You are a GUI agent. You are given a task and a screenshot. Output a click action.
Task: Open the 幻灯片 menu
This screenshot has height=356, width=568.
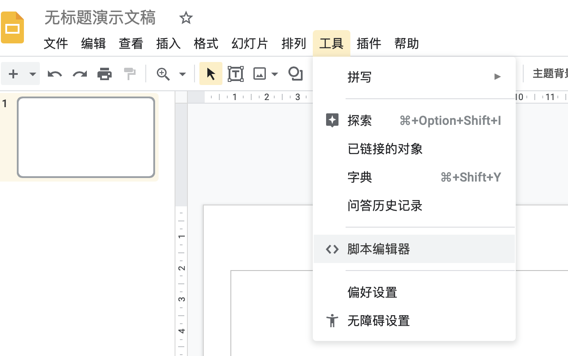coord(250,43)
